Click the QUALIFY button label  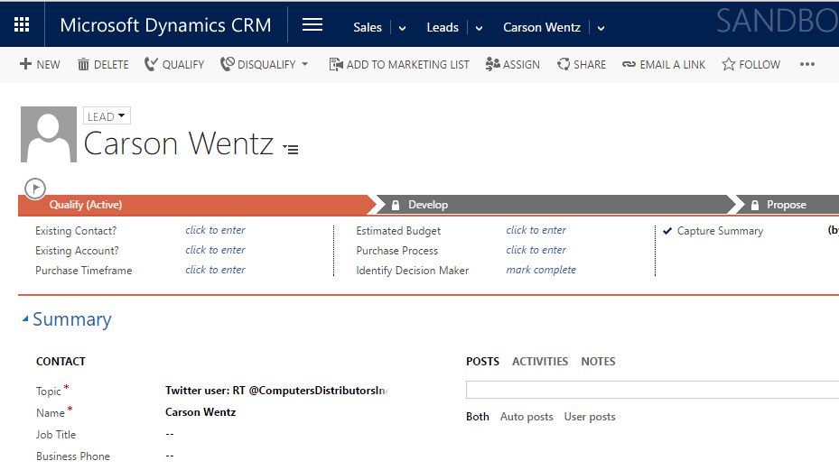tap(183, 65)
